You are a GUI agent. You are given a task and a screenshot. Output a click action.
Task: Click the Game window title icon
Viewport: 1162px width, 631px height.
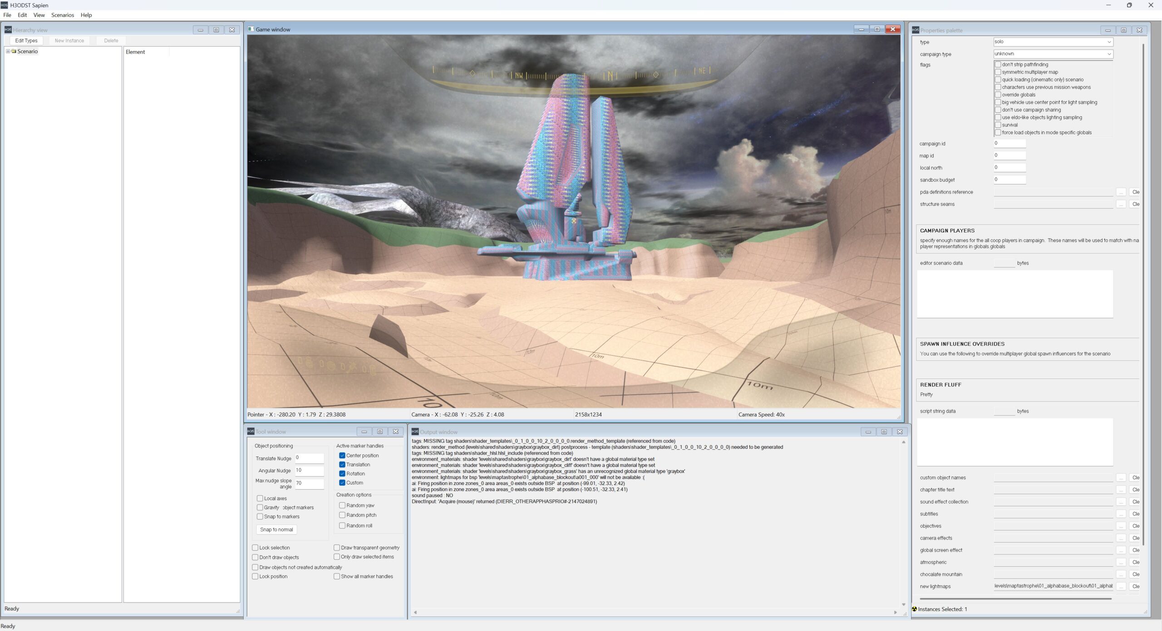[251, 29]
